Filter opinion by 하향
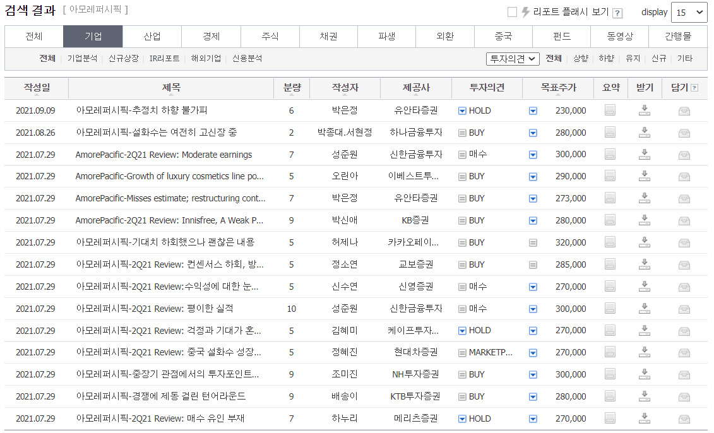This screenshot has width=714, height=433. [x=607, y=58]
